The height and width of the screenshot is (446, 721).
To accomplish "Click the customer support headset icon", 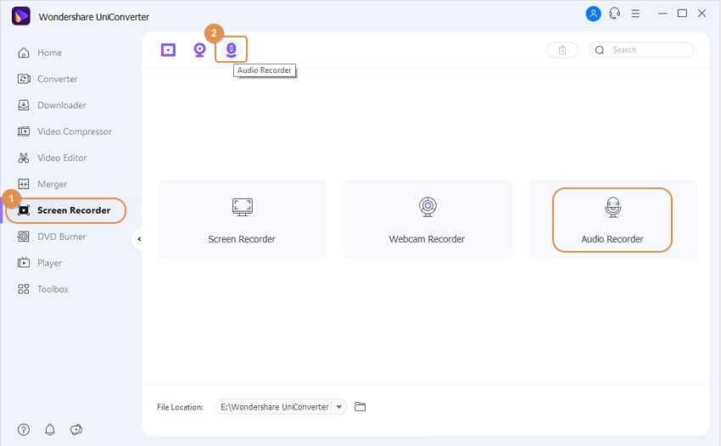I will [614, 14].
